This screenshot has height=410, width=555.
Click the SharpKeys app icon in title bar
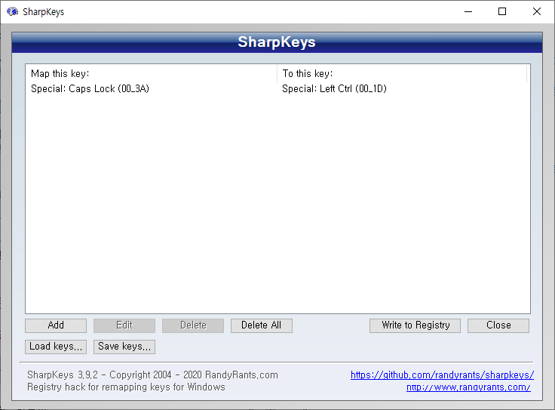coord(12,11)
